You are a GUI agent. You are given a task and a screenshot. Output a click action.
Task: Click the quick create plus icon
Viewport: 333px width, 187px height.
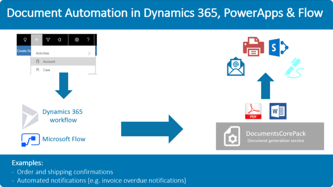36,39
